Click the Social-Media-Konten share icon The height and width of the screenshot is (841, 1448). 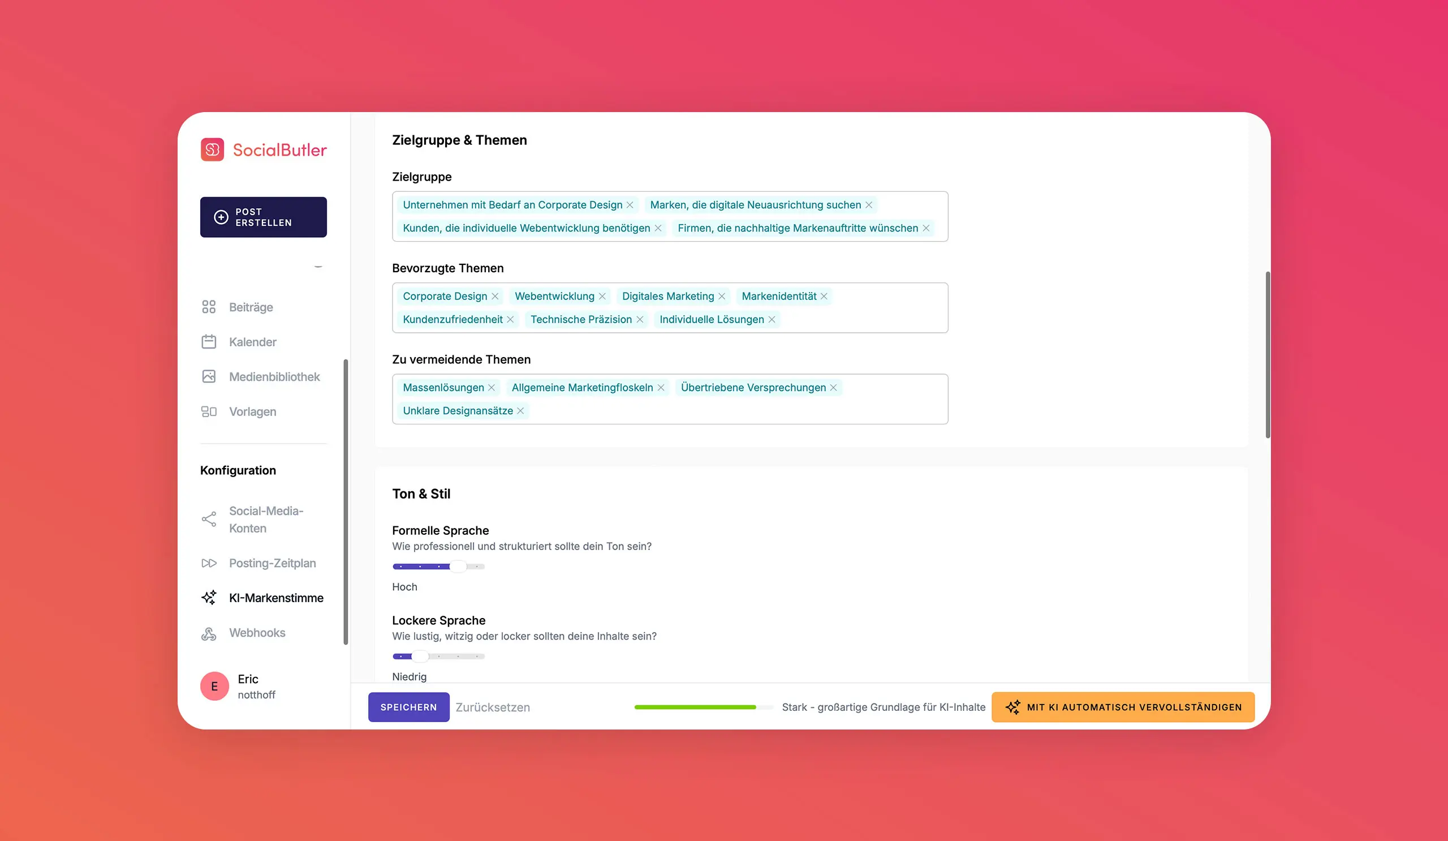209,519
